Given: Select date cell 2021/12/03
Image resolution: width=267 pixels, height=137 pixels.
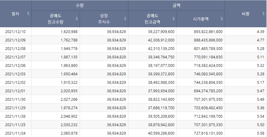Looking at the screenshot, I should (15, 74).
